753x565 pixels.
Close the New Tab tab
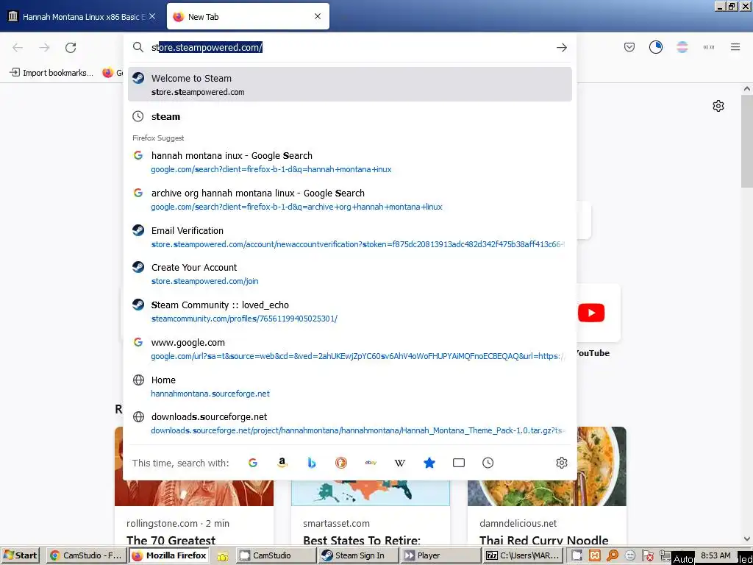pos(318,16)
